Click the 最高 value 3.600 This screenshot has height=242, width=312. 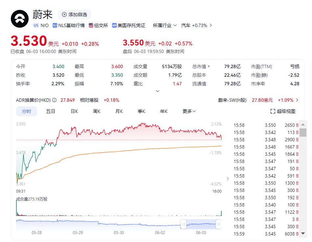pos(117,67)
